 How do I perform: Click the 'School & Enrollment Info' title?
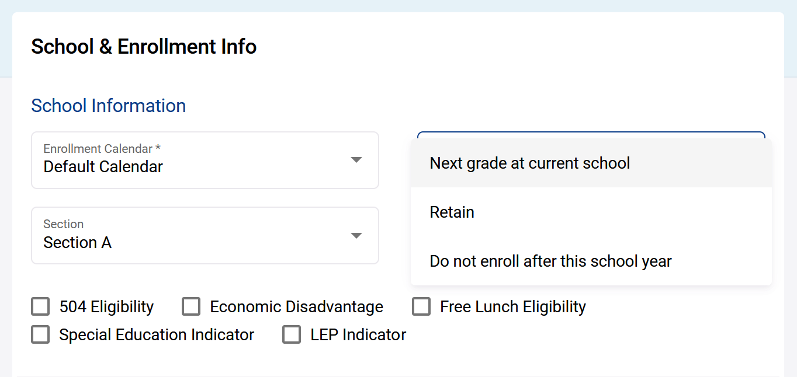(x=144, y=47)
